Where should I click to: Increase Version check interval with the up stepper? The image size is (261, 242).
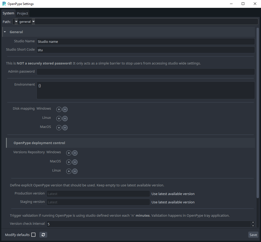[253, 222]
